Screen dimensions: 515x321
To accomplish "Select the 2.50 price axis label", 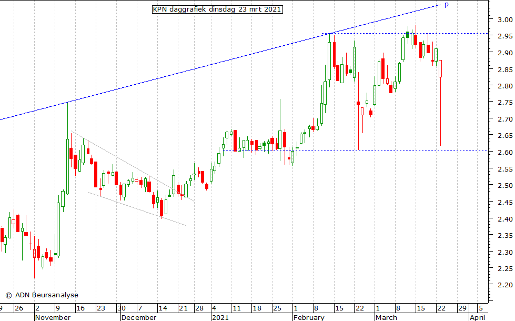I will point(505,186).
